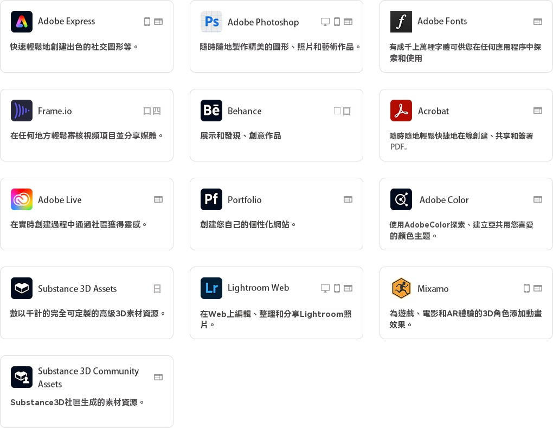Select the Adobe Fonts icon

click(x=401, y=22)
